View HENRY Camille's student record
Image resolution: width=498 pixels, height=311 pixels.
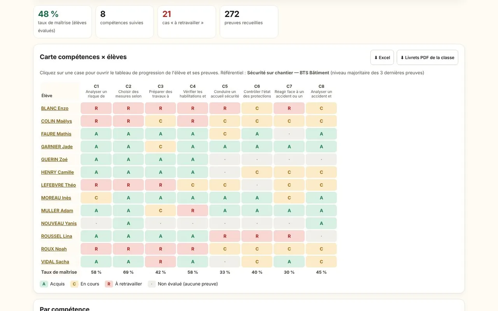coord(58,173)
